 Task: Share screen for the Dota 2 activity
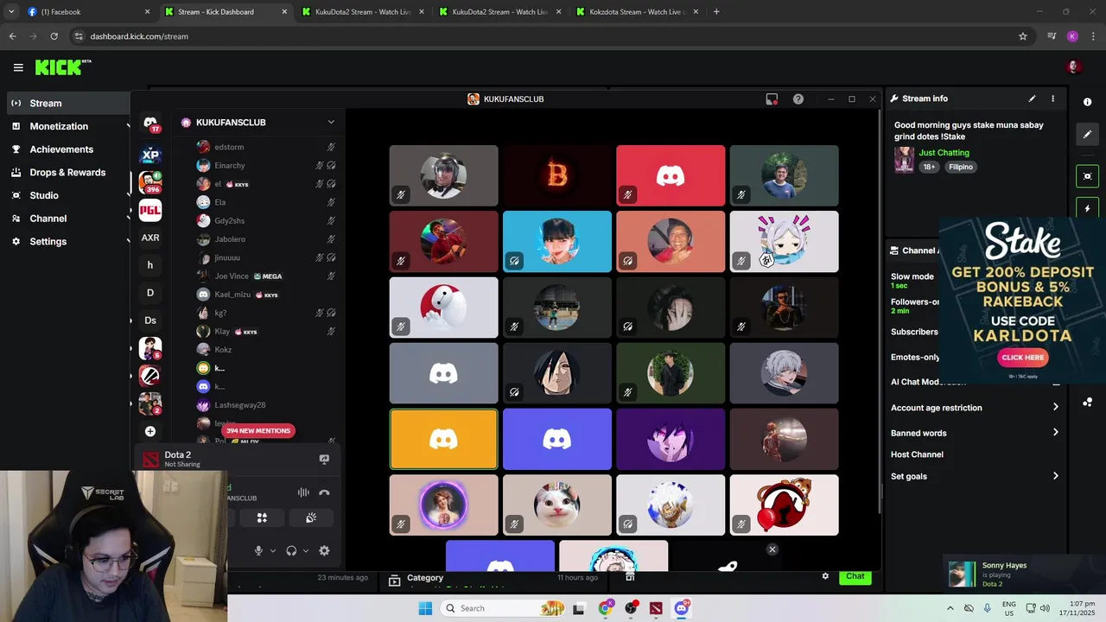[324, 460]
